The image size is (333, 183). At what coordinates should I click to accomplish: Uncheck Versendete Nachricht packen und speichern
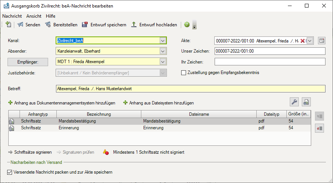coord(9,172)
